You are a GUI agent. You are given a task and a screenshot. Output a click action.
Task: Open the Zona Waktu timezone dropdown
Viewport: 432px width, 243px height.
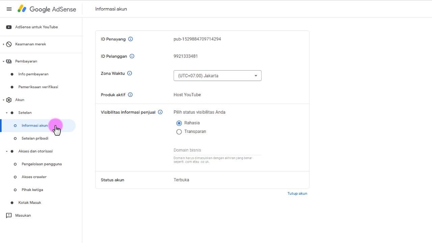217,76
